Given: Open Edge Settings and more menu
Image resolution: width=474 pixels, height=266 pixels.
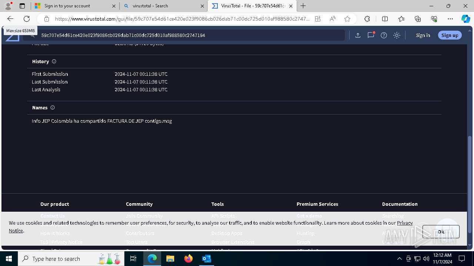Looking at the screenshot, I should point(450,19).
